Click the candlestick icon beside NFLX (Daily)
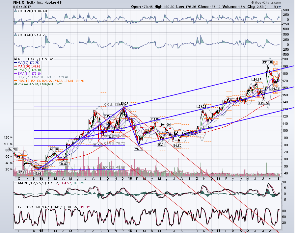 16,59
